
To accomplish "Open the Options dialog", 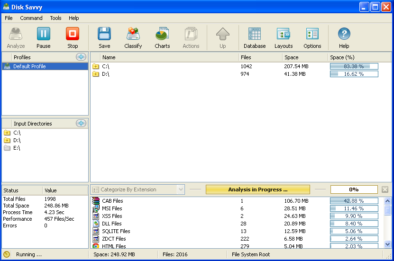I will pyautogui.click(x=312, y=38).
